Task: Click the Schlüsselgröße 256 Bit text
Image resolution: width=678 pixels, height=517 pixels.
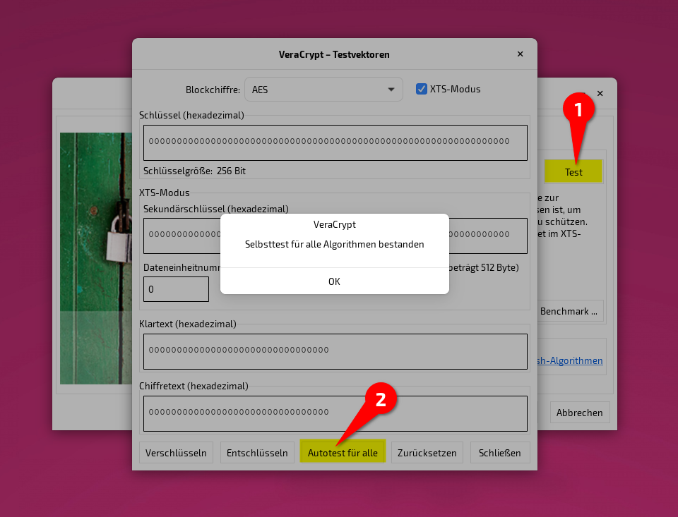Action: [x=195, y=171]
